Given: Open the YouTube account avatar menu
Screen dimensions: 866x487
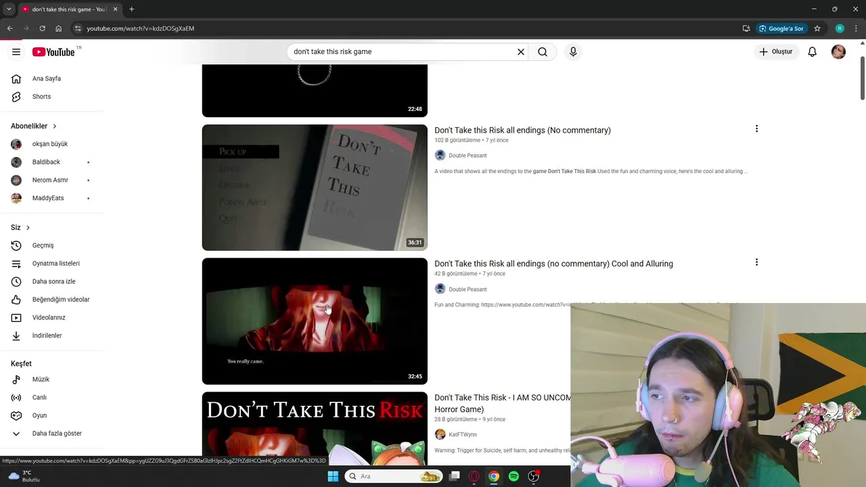Looking at the screenshot, I should [x=838, y=52].
